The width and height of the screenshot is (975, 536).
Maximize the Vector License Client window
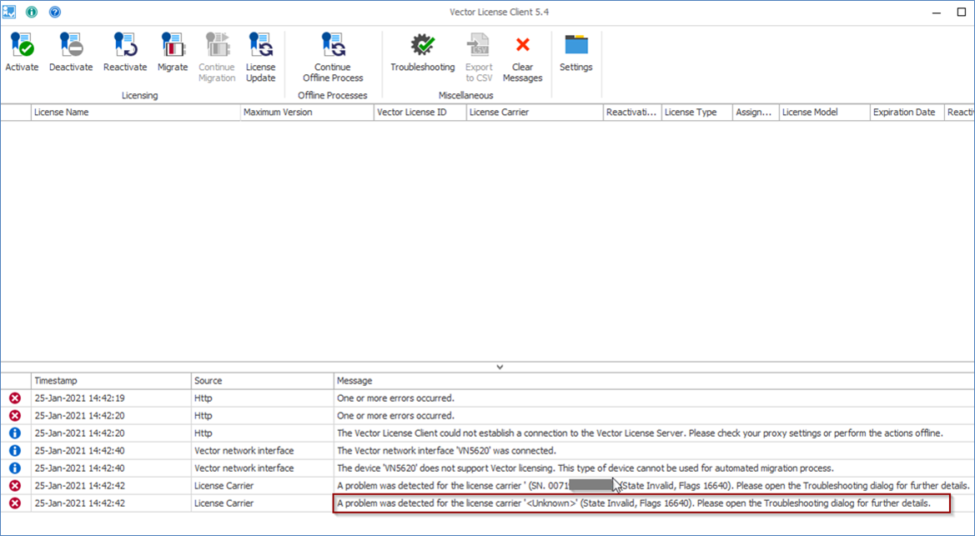[x=961, y=13]
